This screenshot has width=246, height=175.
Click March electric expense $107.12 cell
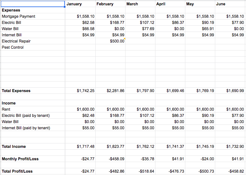pyautogui.click(x=140, y=22)
